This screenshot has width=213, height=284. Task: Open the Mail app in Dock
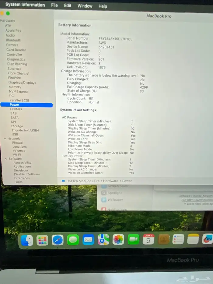point(88,240)
